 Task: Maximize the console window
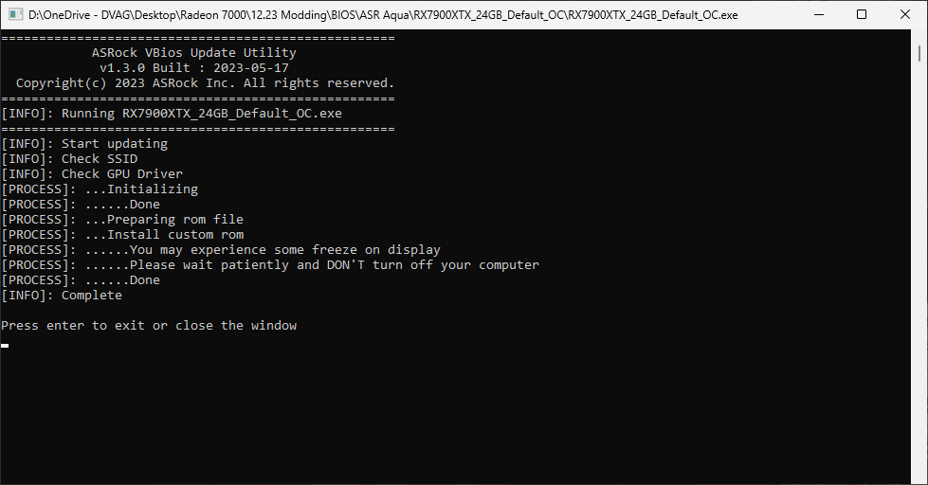click(x=861, y=15)
